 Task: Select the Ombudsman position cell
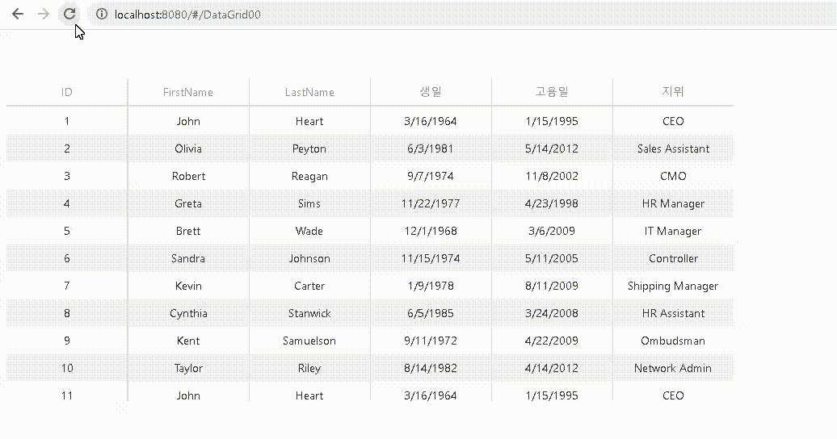[673, 341]
